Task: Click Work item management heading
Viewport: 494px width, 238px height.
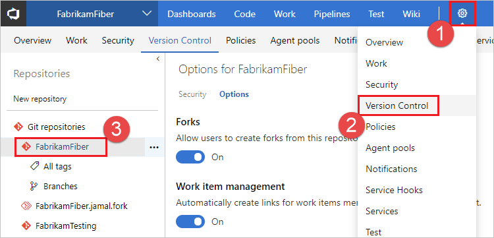Action: 231,187
